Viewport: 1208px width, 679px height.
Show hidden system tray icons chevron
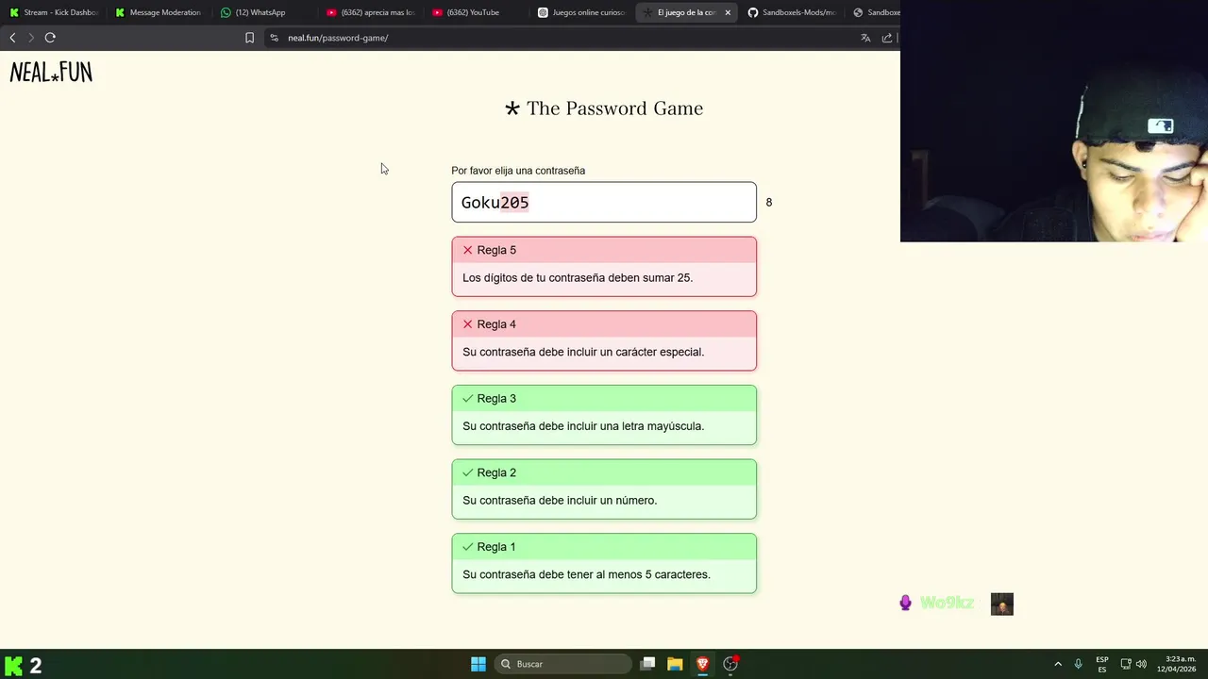point(1058,664)
